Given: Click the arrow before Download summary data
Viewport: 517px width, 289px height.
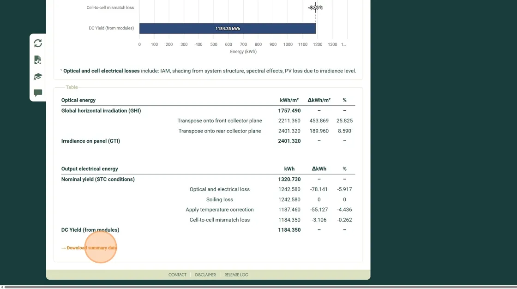Looking at the screenshot, I should (x=64, y=248).
